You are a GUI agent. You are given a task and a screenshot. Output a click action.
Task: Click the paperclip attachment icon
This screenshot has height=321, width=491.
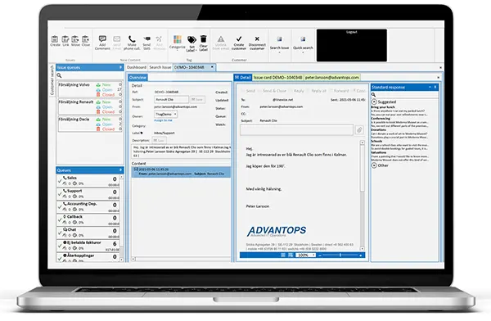click(359, 129)
